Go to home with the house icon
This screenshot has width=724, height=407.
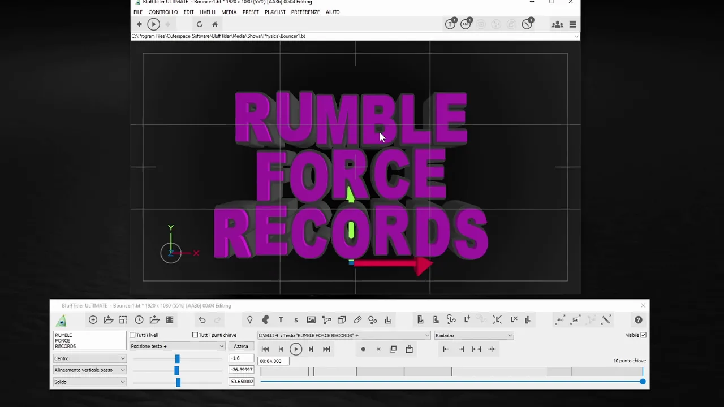pos(215,24)
